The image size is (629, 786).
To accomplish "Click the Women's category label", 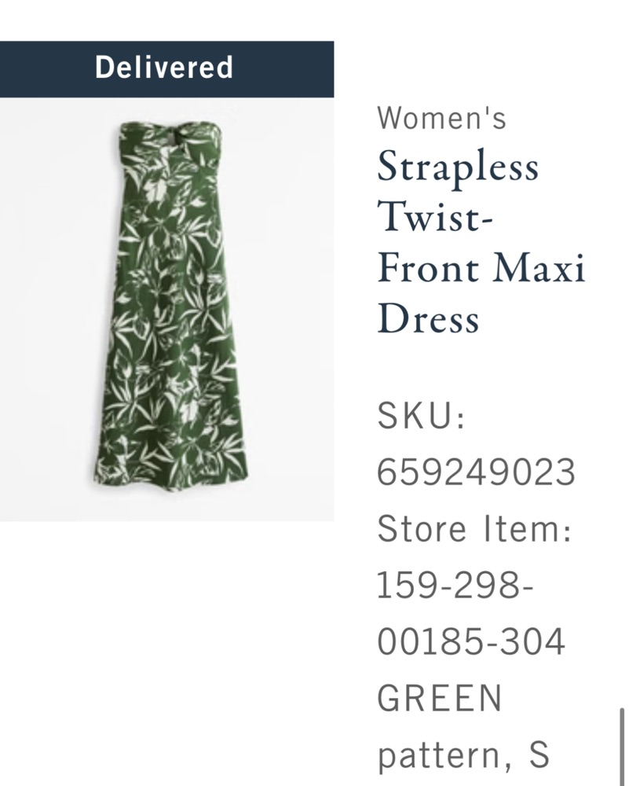I will pos(441,119).
